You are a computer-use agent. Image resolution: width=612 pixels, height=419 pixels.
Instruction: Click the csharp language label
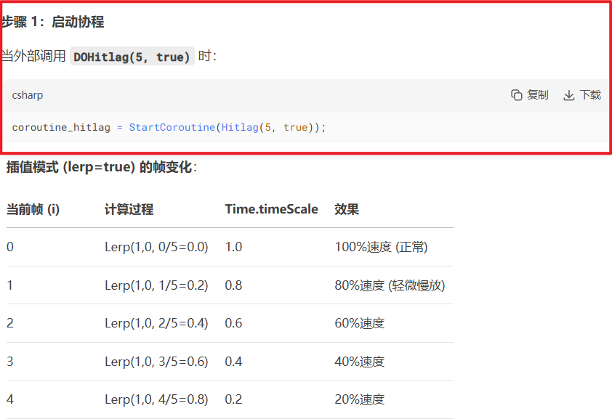(28, 95)
